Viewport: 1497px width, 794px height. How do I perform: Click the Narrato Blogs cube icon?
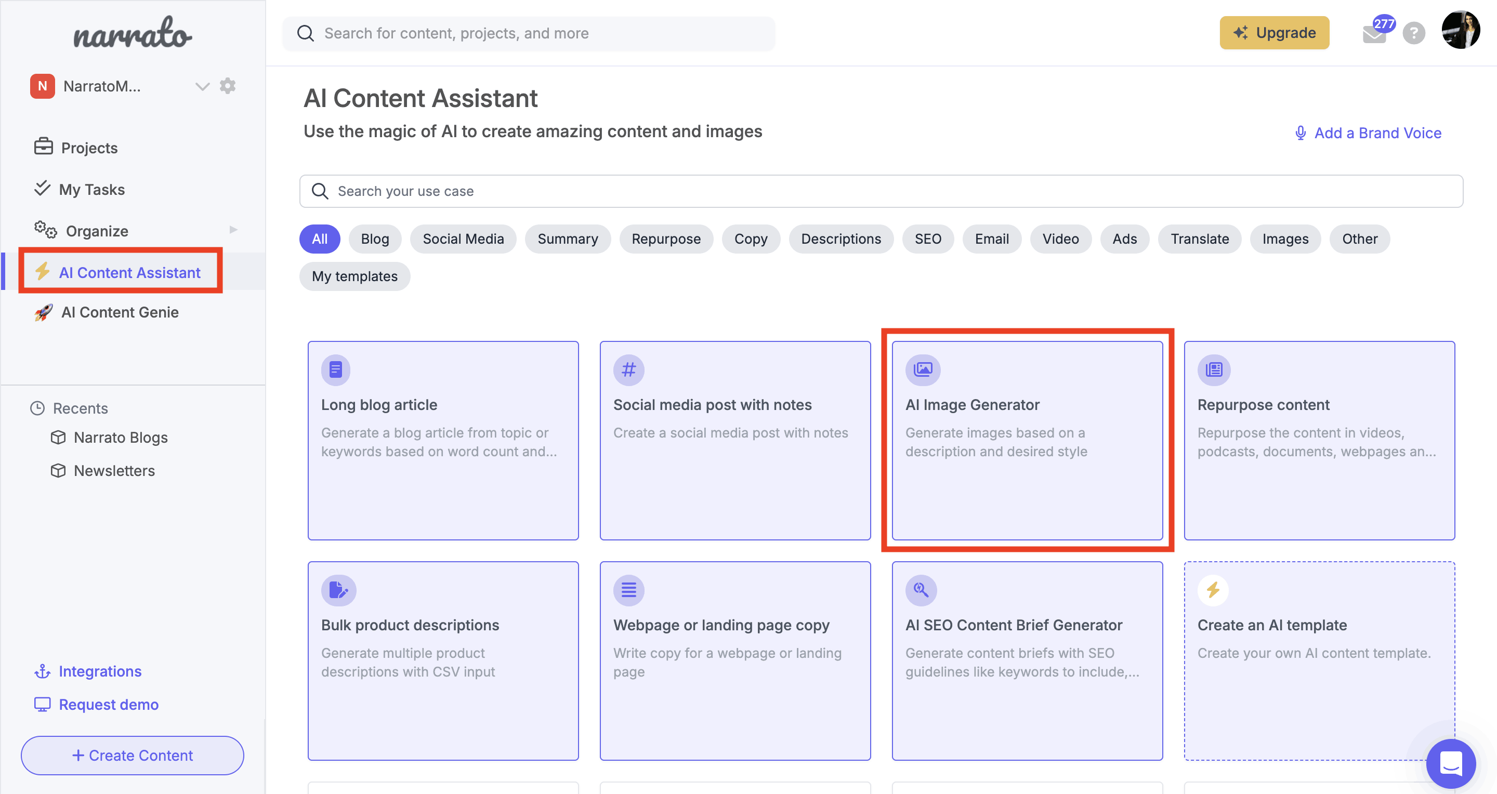(58, 438)
